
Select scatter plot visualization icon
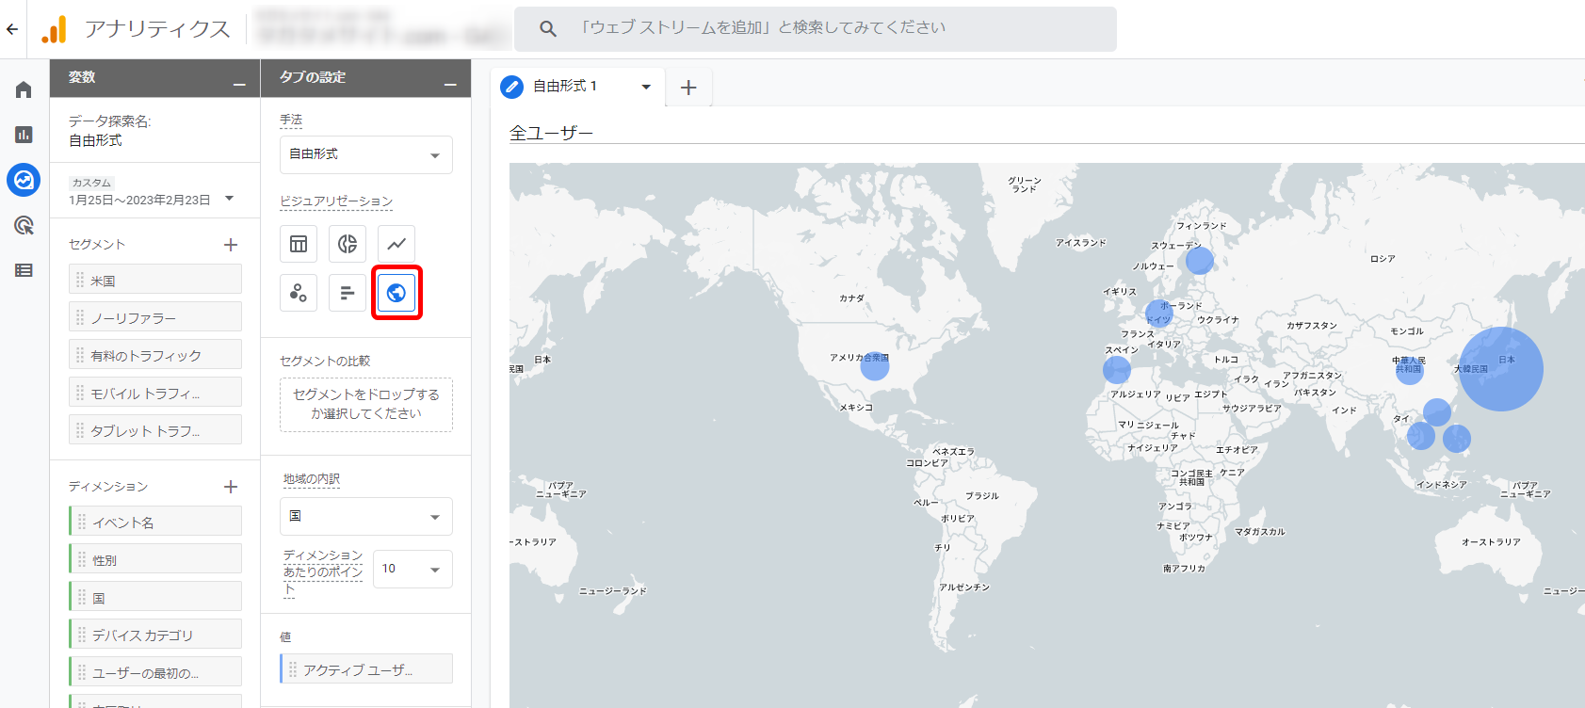299,293
